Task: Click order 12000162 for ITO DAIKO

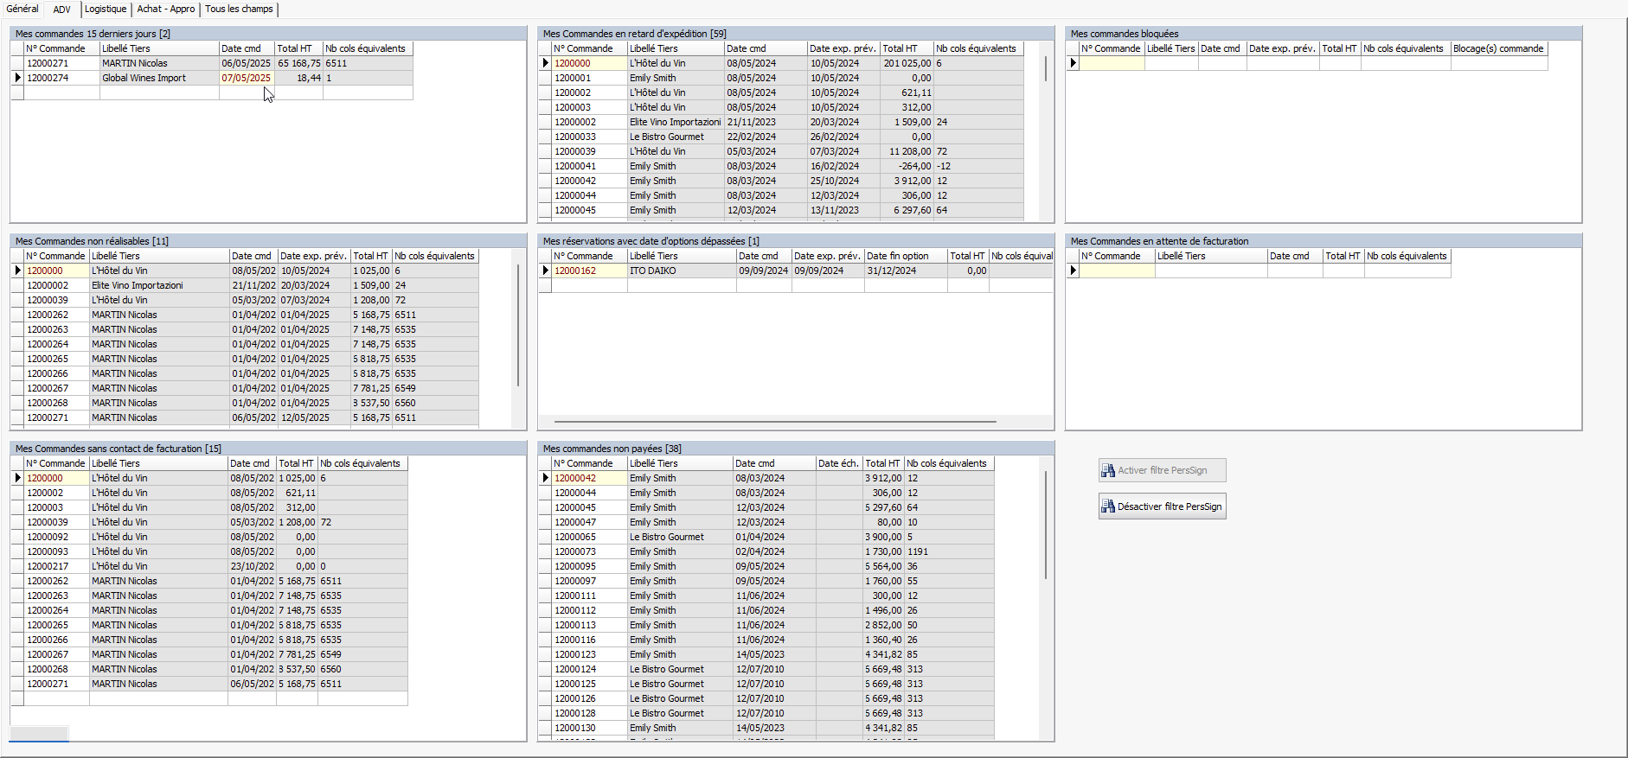Action: [575, 271]
